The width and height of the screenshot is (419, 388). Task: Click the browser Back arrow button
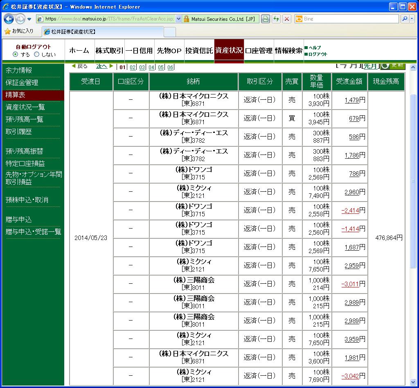pyautogui.click(x=9, y=19)
